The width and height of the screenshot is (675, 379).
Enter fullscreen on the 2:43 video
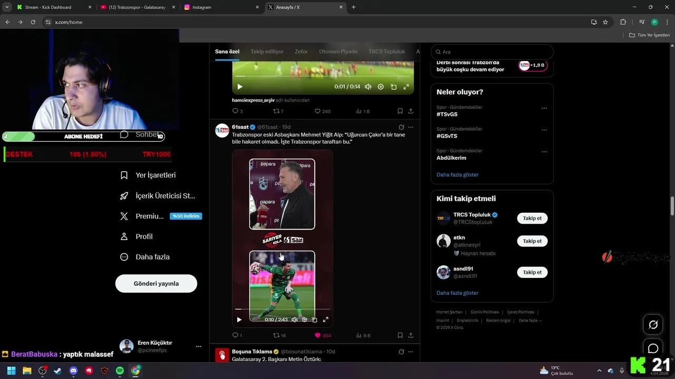[x=325, y=320]
